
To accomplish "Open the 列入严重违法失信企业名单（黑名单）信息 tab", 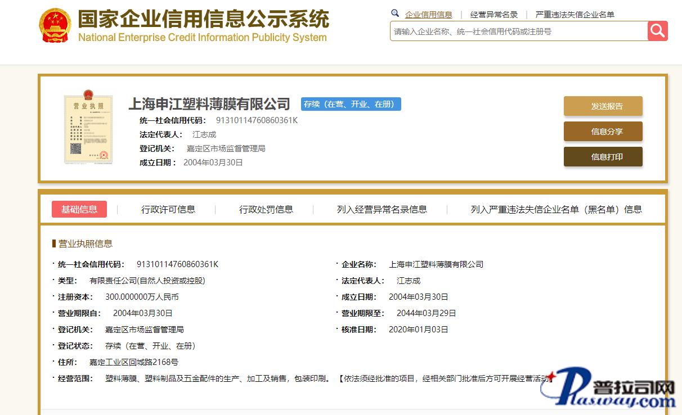I will click(556, 209).
